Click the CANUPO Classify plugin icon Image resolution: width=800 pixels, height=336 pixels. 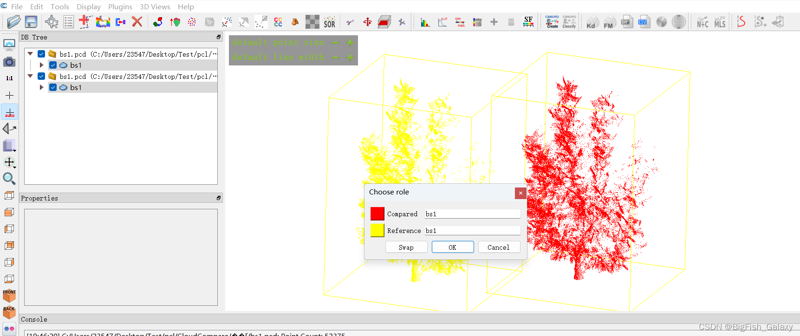coord(569,22)
